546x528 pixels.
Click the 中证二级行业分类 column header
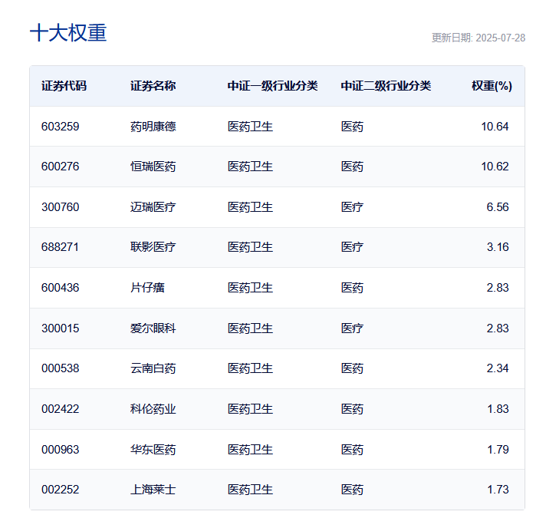tap(386, 86)
